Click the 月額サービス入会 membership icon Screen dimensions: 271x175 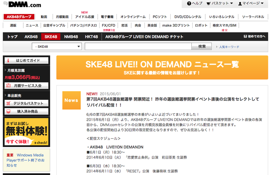8,85
